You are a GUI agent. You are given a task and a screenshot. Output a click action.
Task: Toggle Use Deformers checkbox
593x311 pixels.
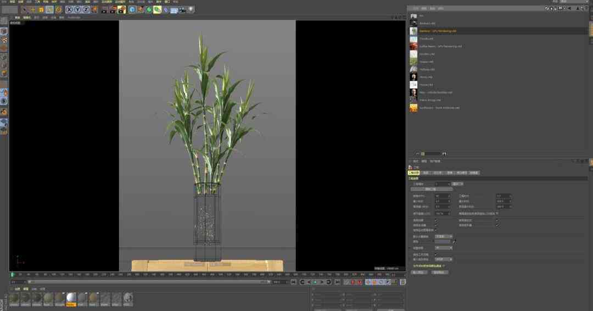[x=497, y=225]
